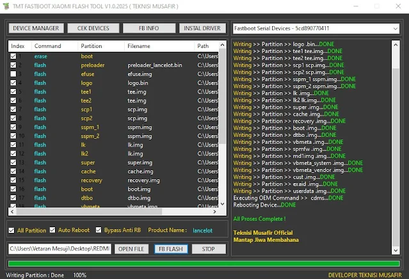Uncheck the logo row checkbox
409x279 pixels.
click(x=13, y=83)
